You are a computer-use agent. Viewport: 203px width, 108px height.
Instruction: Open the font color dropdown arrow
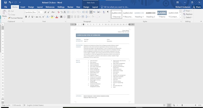(59, 17)
